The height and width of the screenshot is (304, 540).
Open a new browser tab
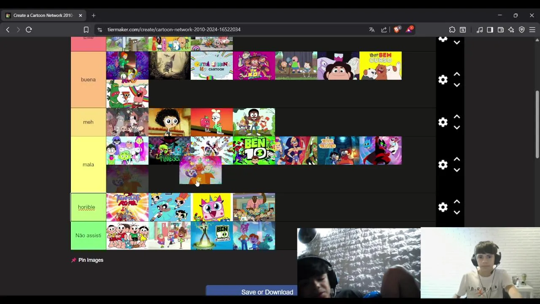point(94,16)
